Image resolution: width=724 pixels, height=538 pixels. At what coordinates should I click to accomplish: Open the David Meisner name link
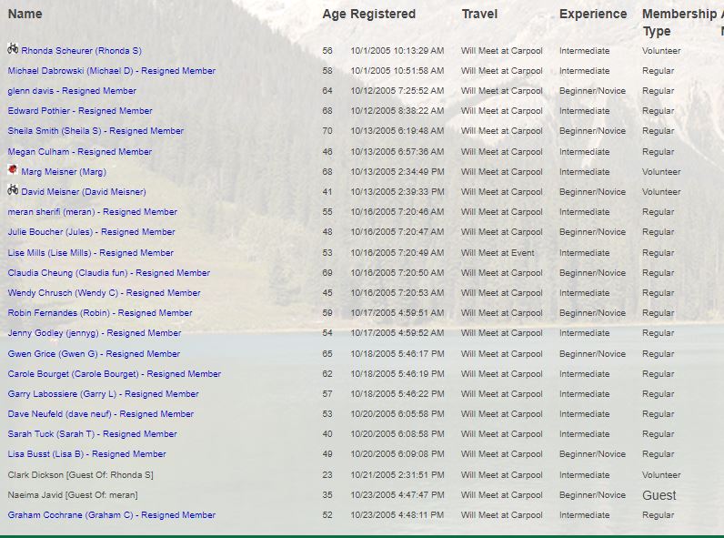coord(83,192)
